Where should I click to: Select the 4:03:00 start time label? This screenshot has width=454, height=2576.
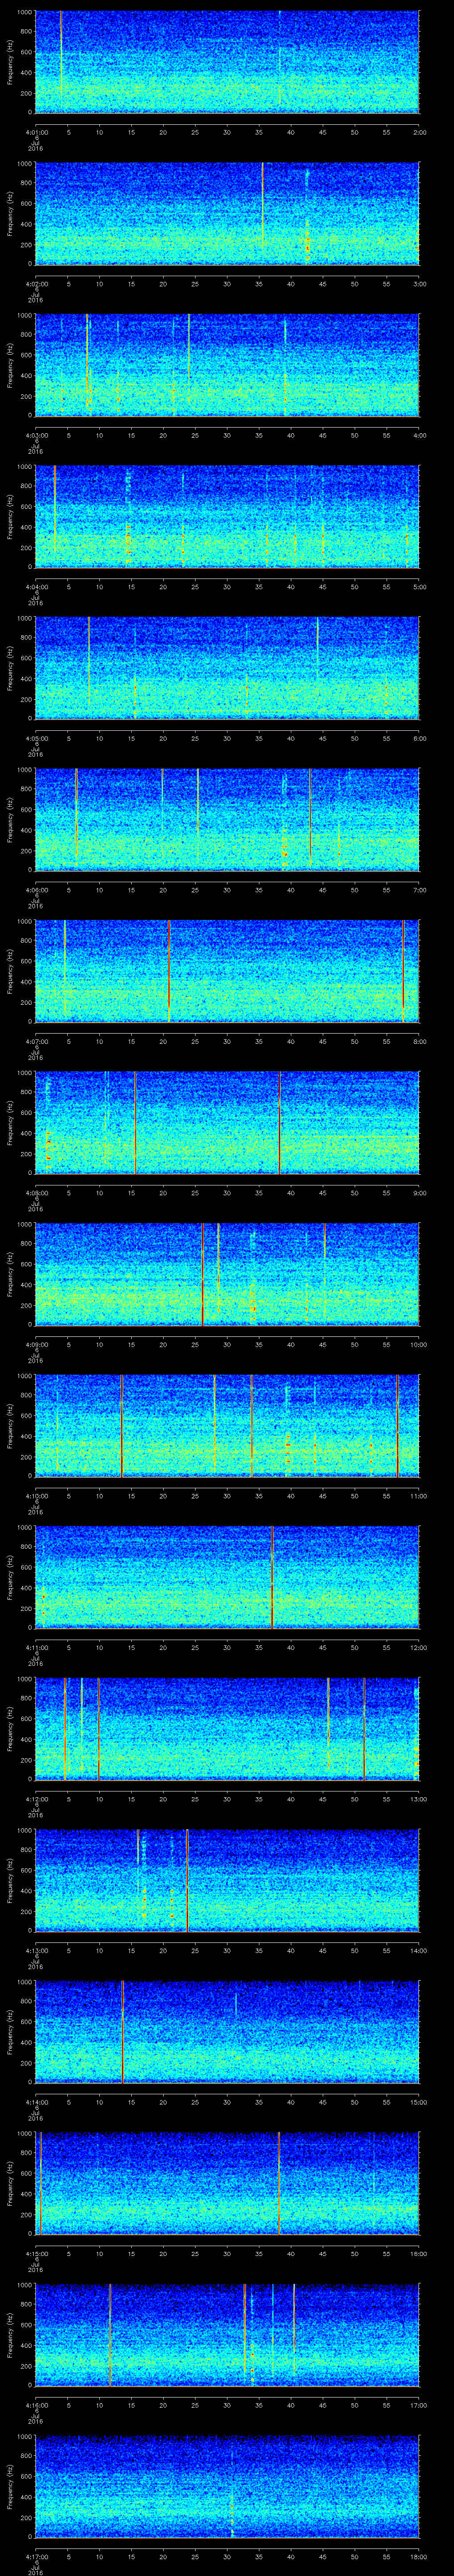36,435
